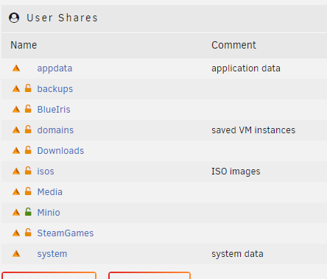Click the 'saved VM instances' comment

253,130
